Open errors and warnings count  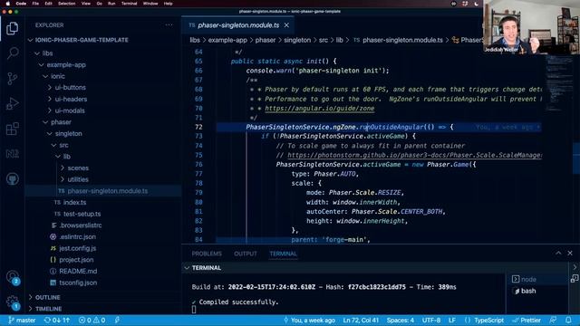92,320
